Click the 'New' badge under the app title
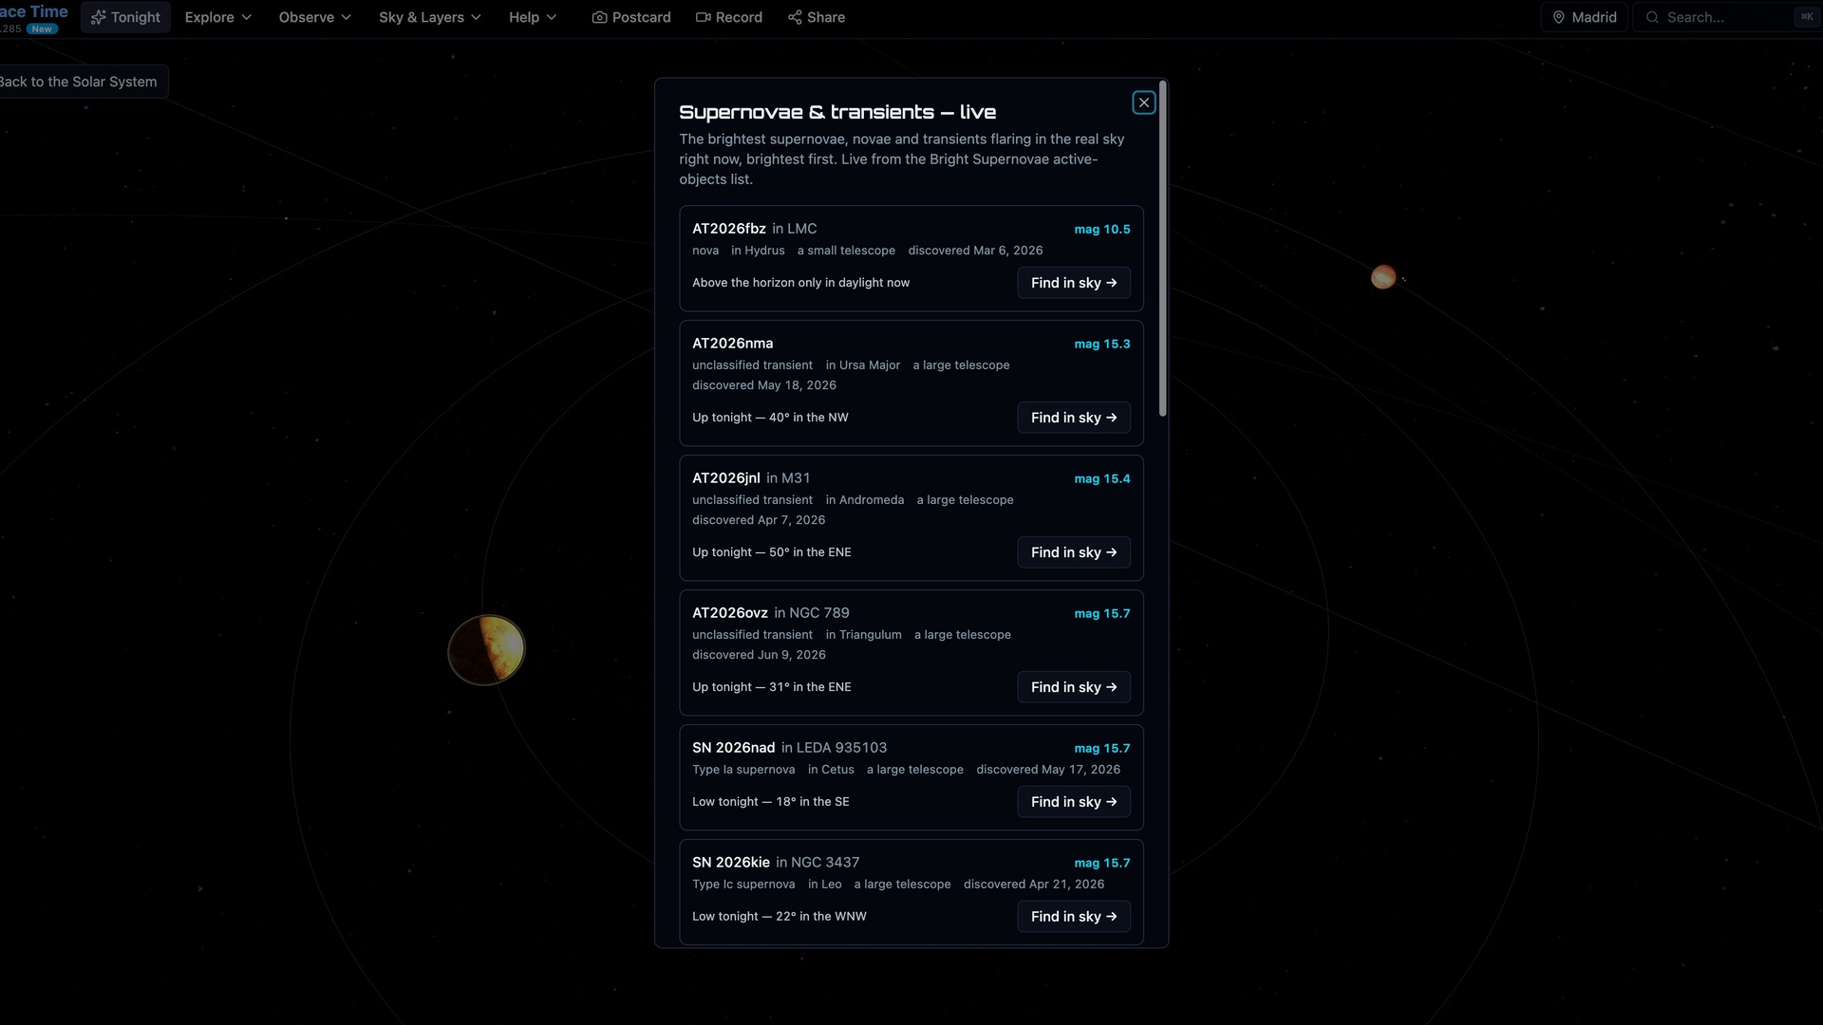Screen dimensions: 1823x1025 click(x=42, y=29)
